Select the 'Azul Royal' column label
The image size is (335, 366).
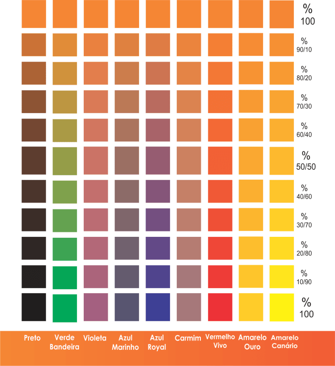point(157,342)
